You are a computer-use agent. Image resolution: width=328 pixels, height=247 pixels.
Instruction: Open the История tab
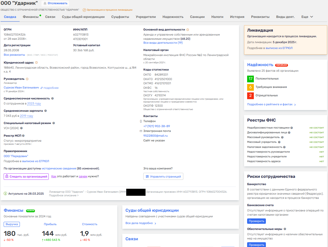tap(237, 17)
